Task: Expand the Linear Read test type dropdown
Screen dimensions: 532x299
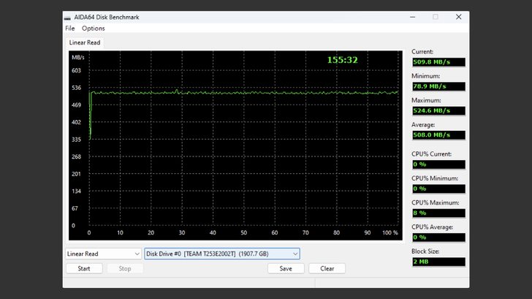Action: 103,254
